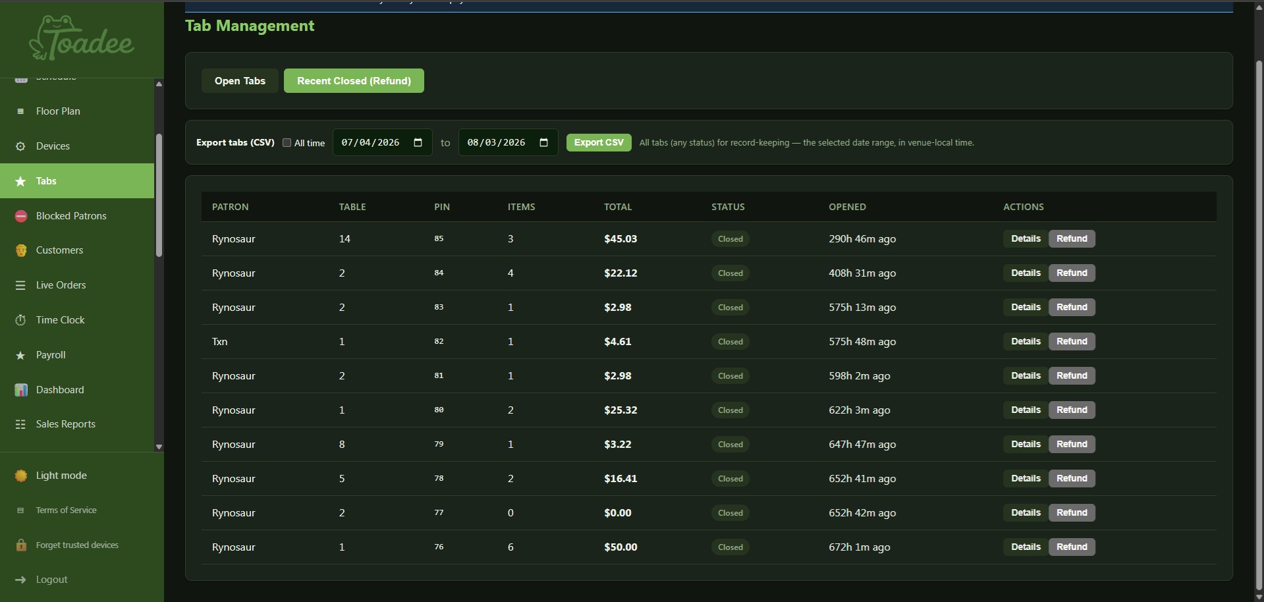Click Forget trusted devices
Viewport: 1264px width, 602px height.
[82, 545]
